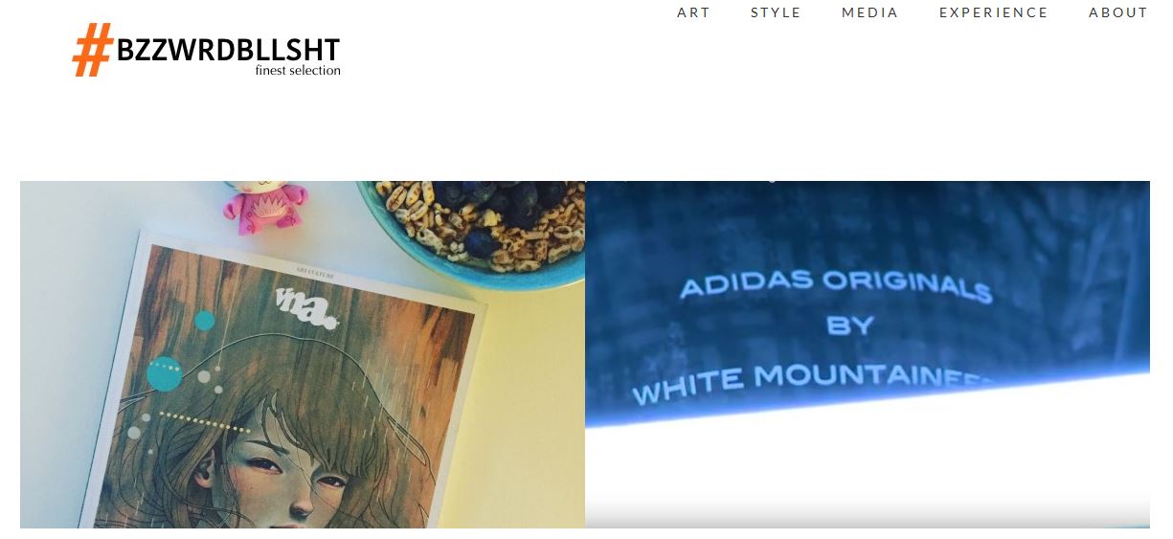This screenshot has height=539, width=1173.
Task: Select MEDIA in the navigation bar
Action: [870, 12]
